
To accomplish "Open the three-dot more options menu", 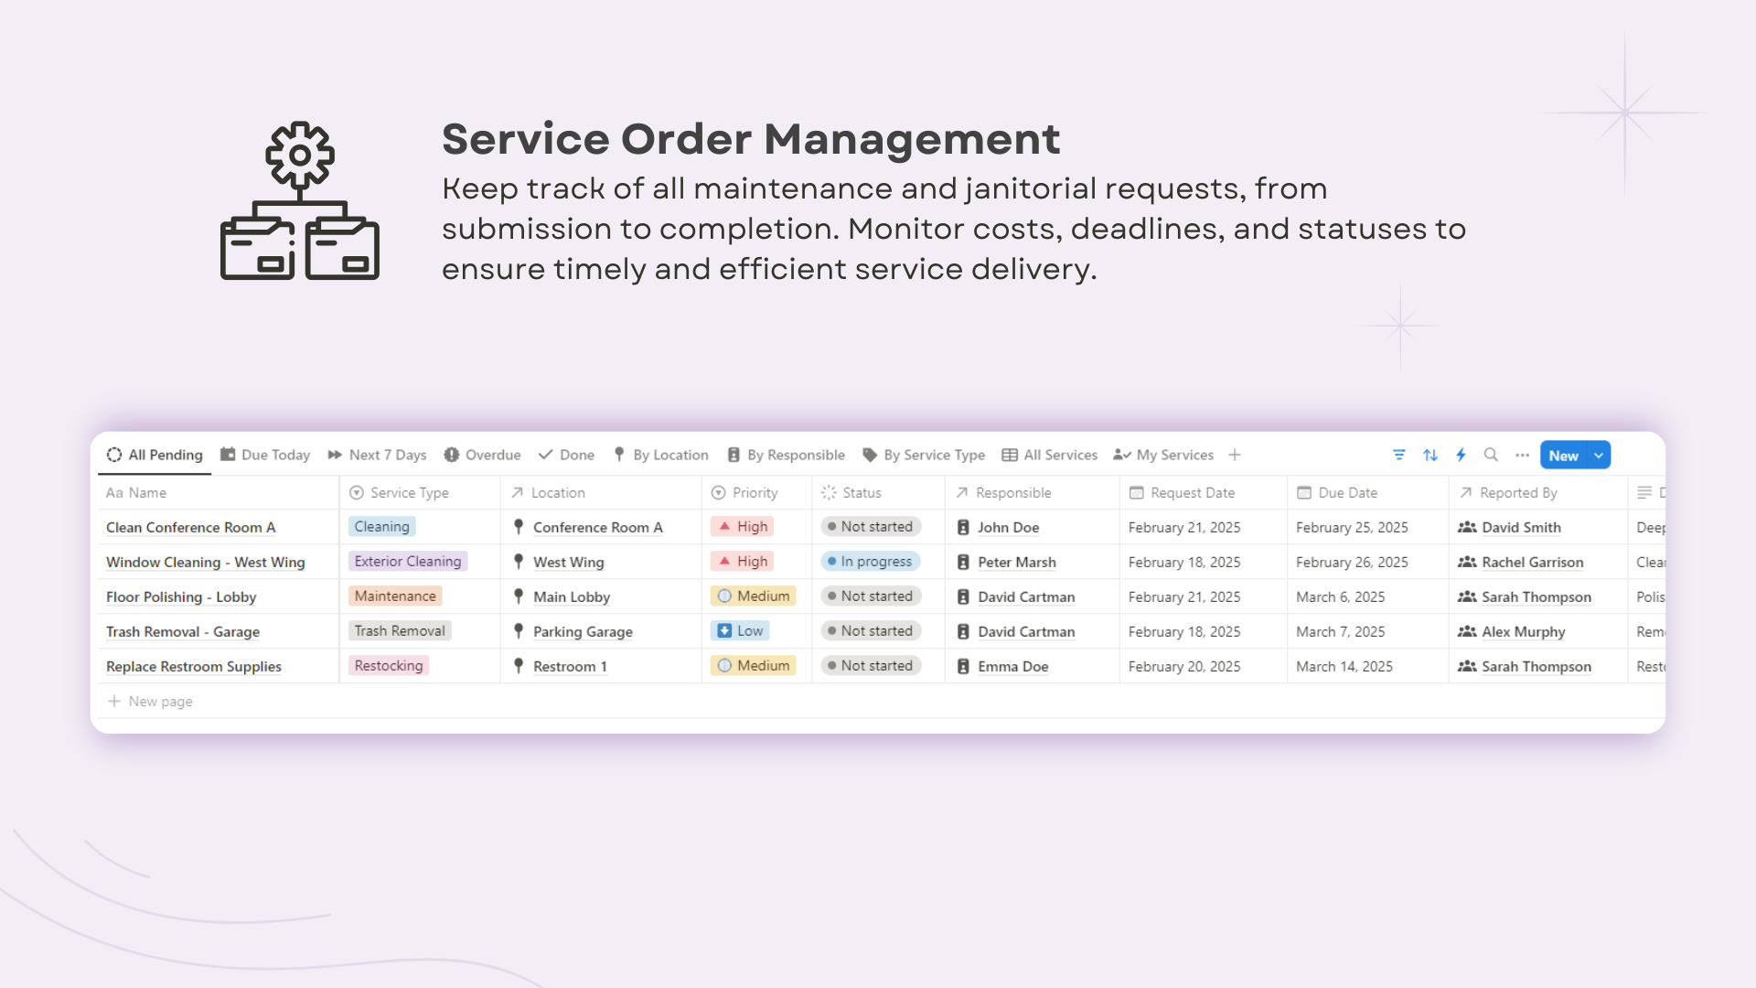I will coord(1522,455).
